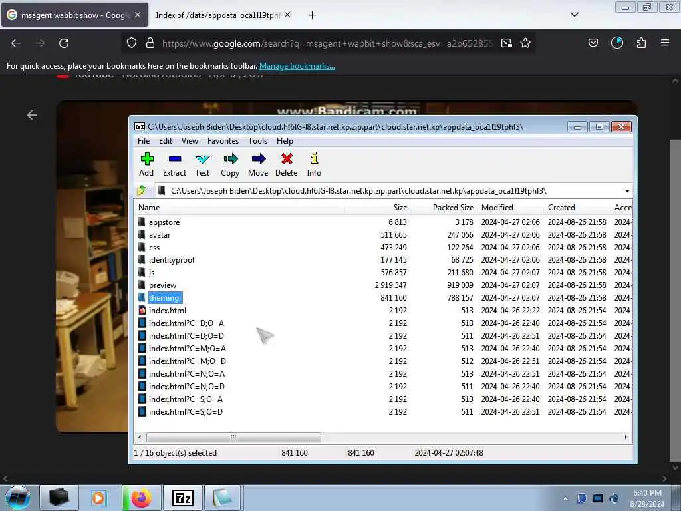Select file index.html?C=S;O=A
This screenshot has width=681, height=511.
click(x=186, y=399)
